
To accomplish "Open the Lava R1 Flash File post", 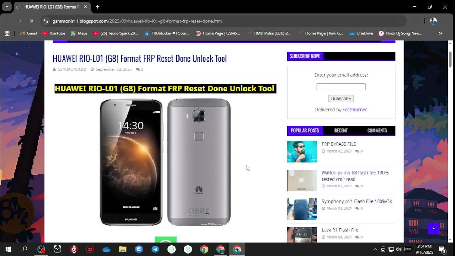I will [x=340, y=230].
